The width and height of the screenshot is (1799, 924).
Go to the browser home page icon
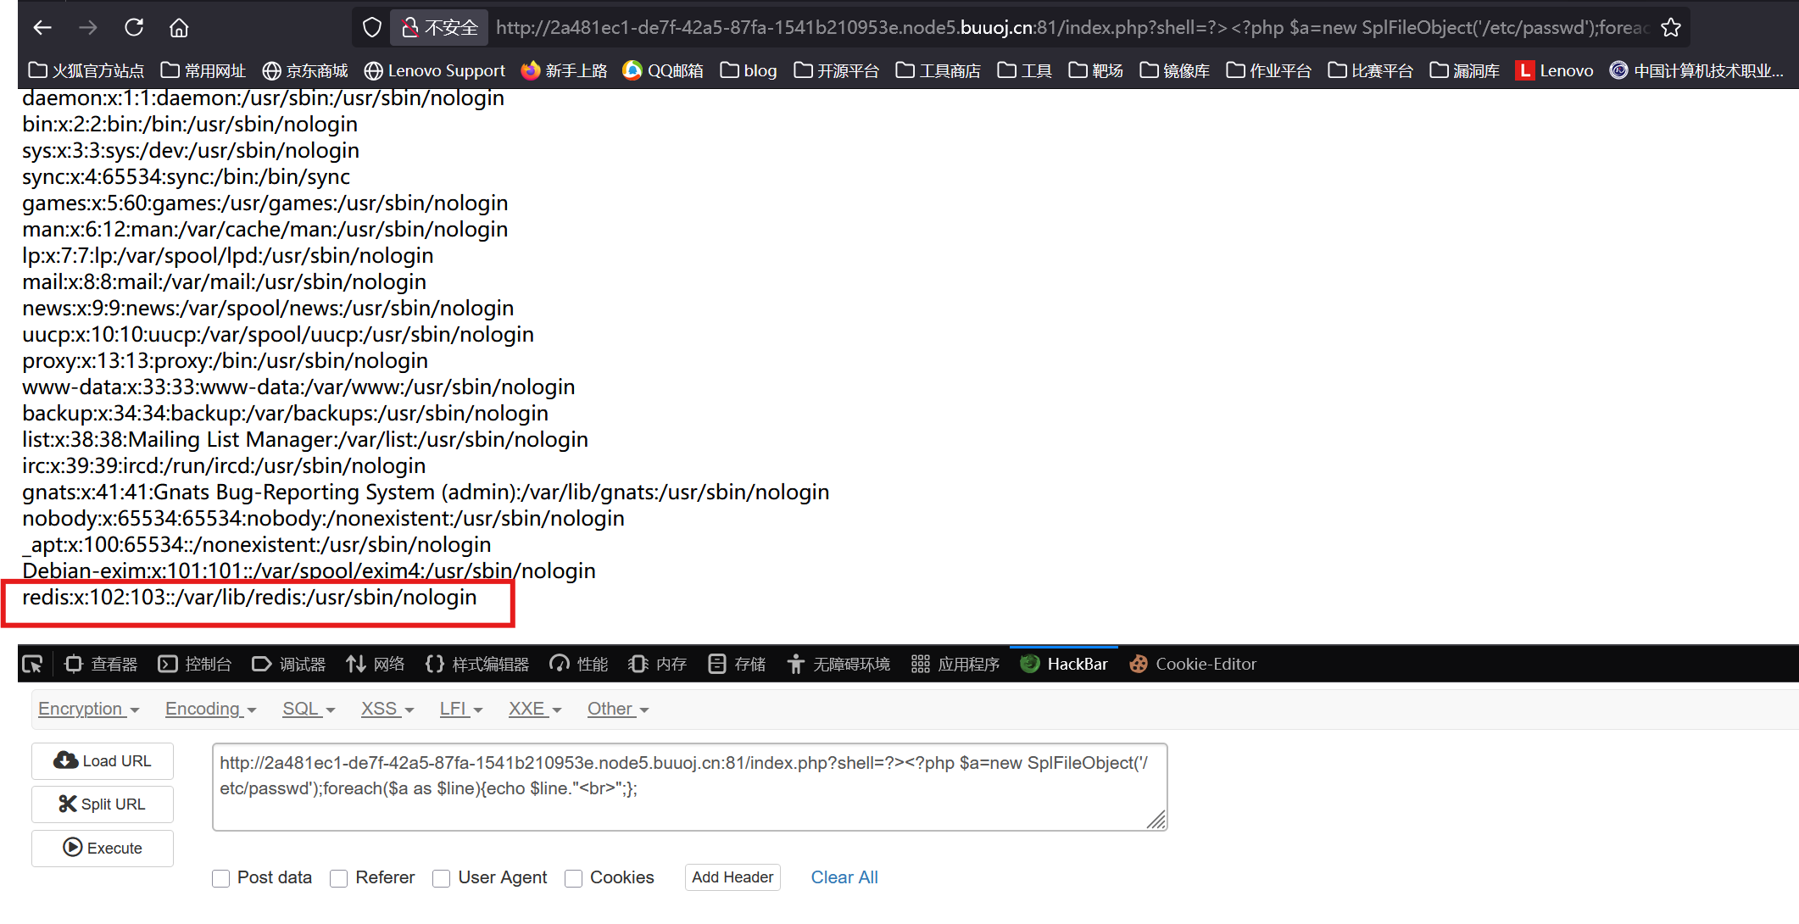pyautogui.click(x=179, y=27)
